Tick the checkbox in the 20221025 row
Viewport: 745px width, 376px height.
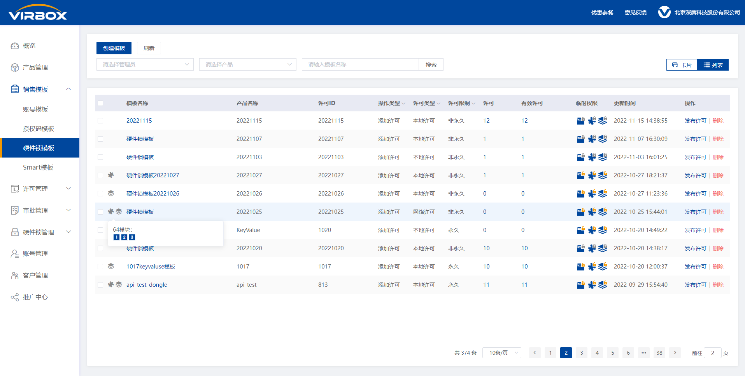pos(100,212)
